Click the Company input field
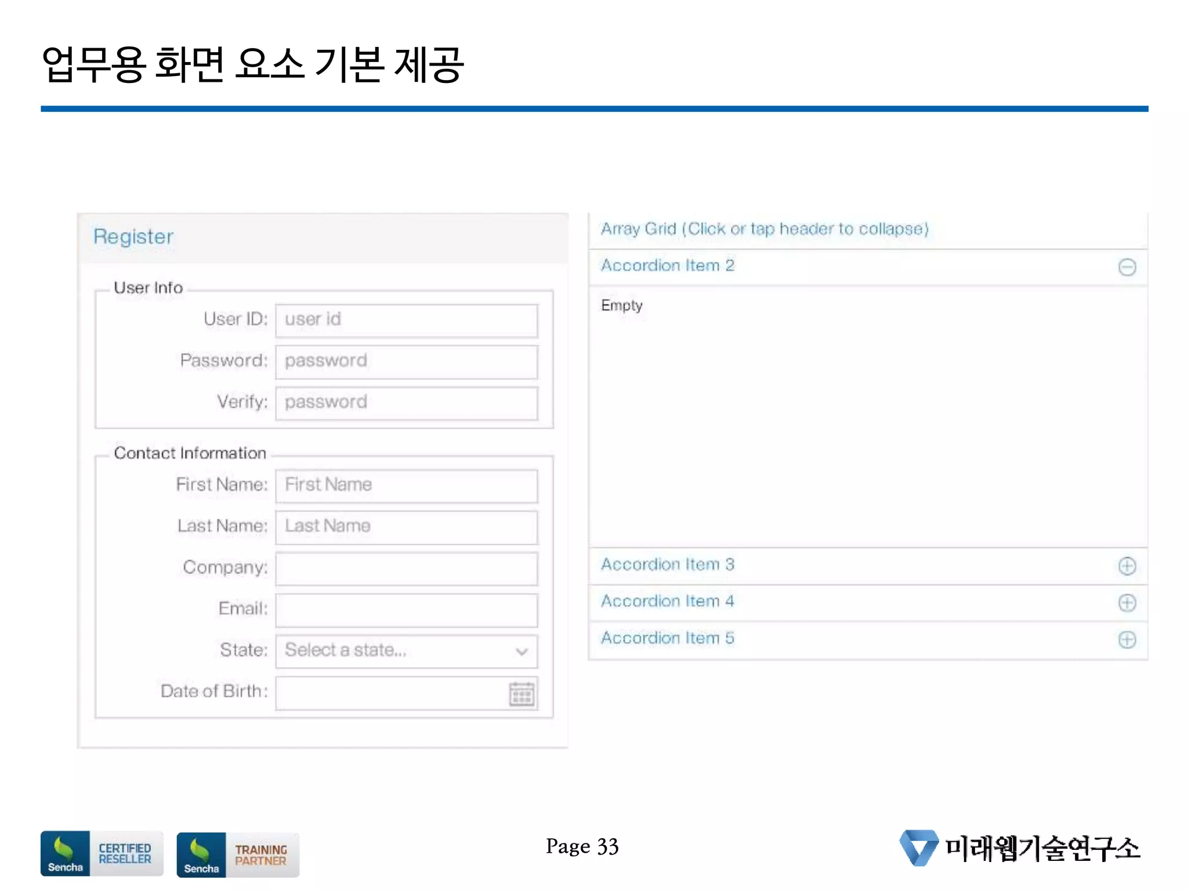 406,568
